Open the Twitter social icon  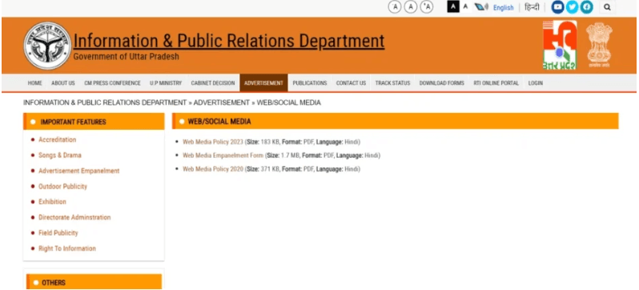[x=573, y=7]
